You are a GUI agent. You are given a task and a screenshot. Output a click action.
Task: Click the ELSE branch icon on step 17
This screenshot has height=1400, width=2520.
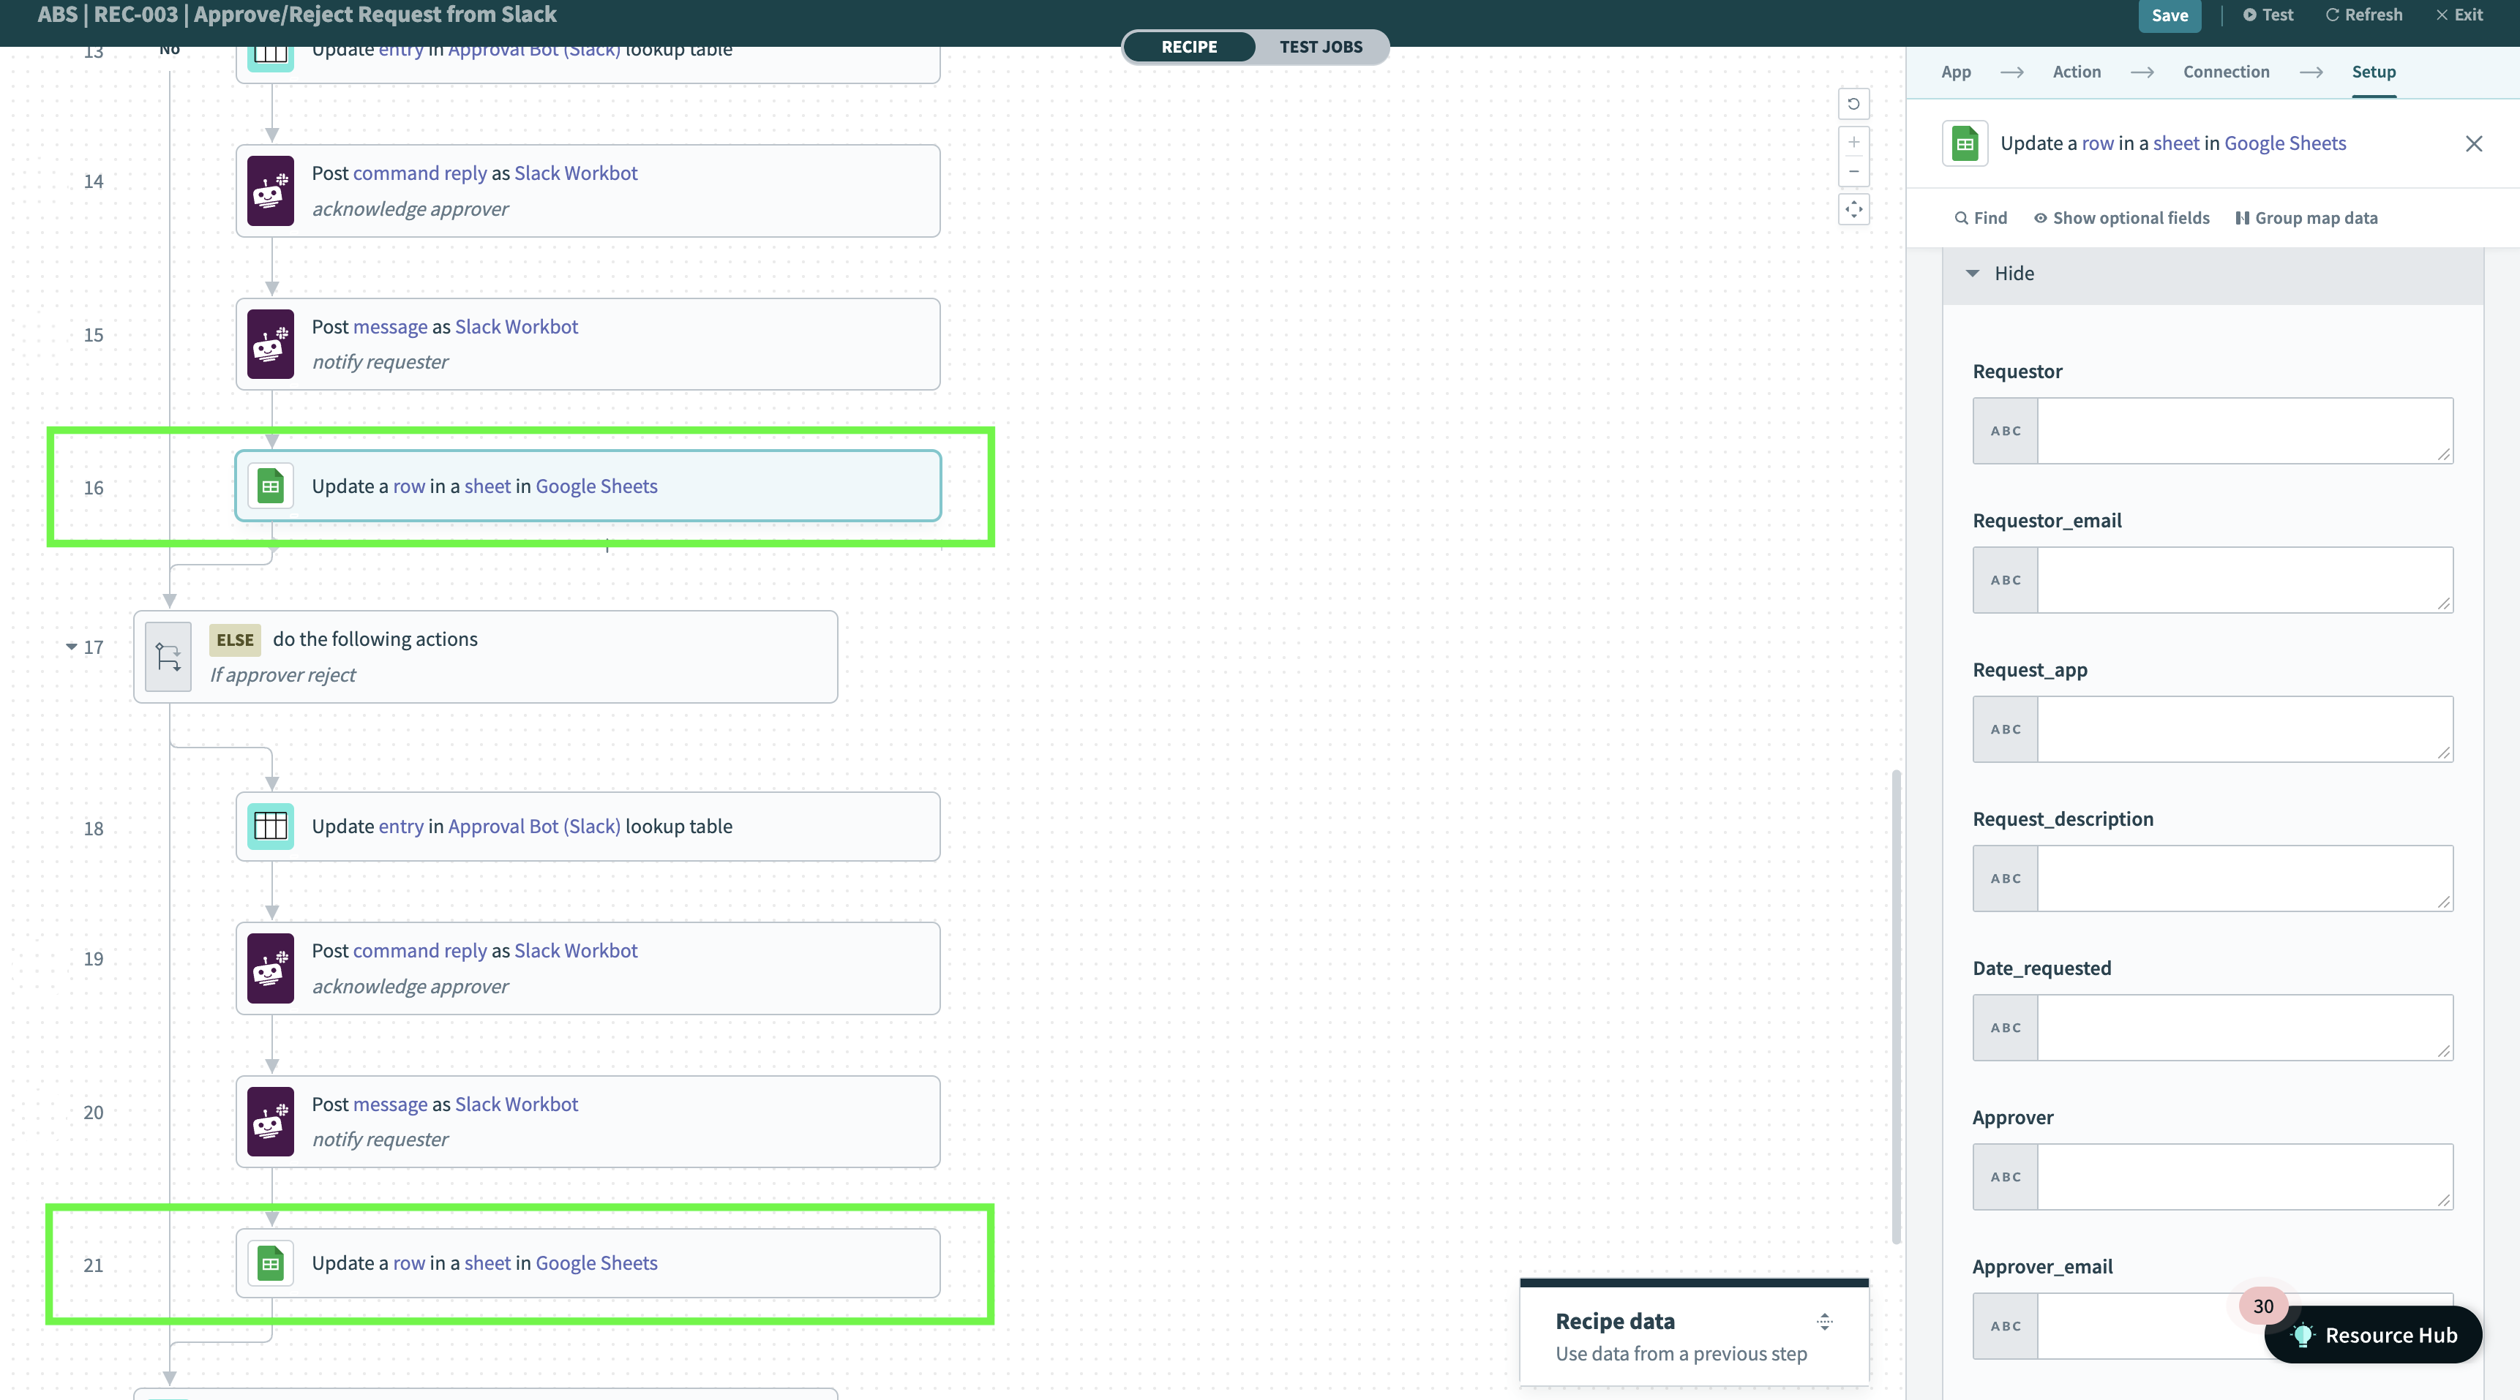(168, 655)
